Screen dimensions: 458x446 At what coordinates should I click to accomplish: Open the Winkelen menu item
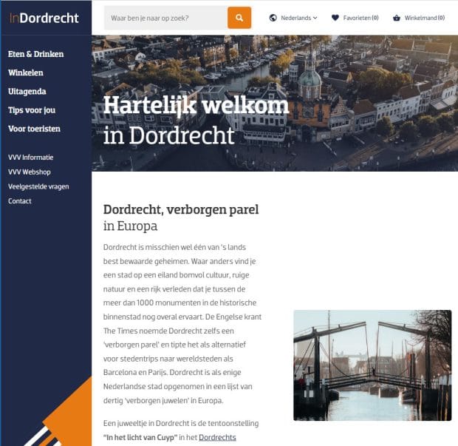click(x=26, y=72)
